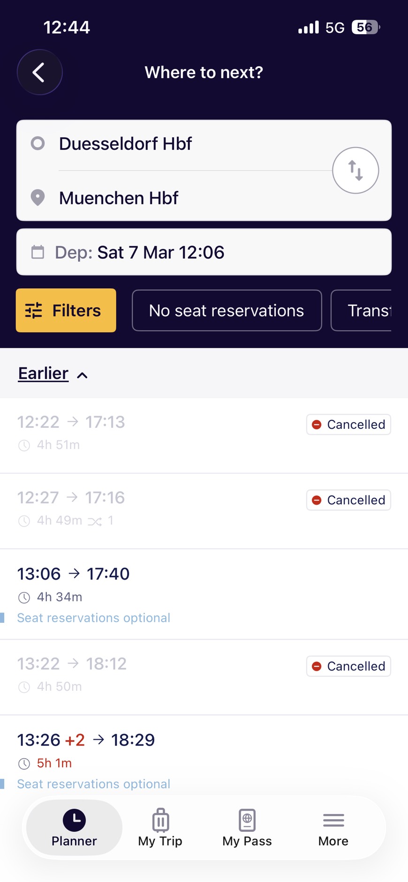Select the Planner clock tab
Viewport: 408px width, 882px height.
click(x=74, y=828)
